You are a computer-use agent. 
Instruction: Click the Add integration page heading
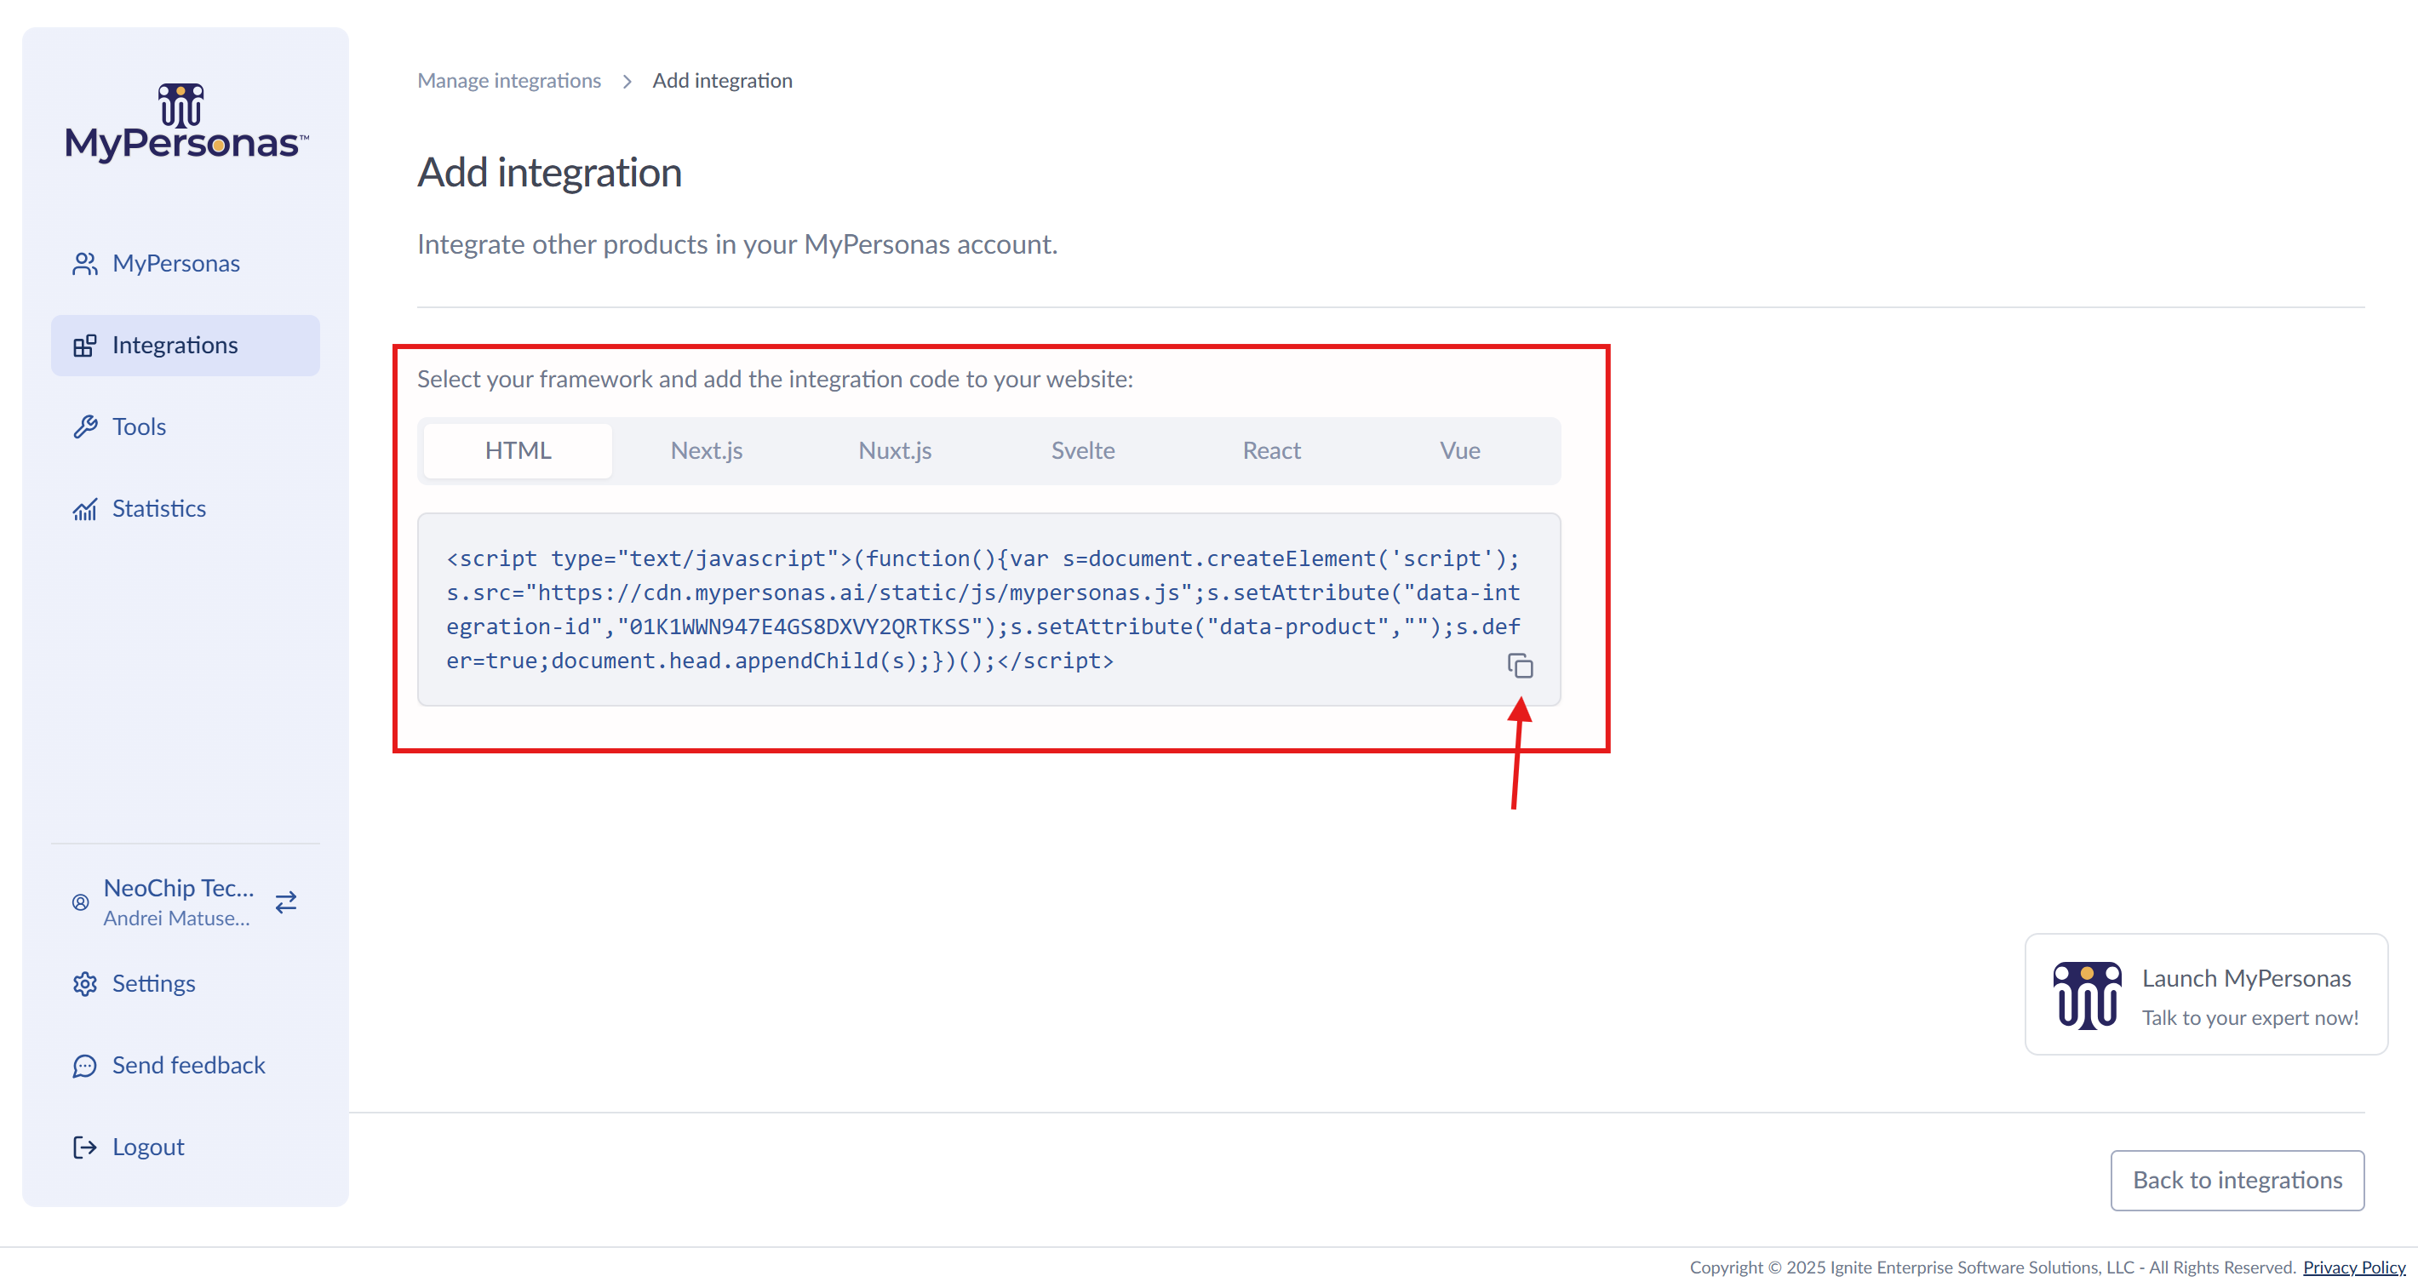(549, 173)
